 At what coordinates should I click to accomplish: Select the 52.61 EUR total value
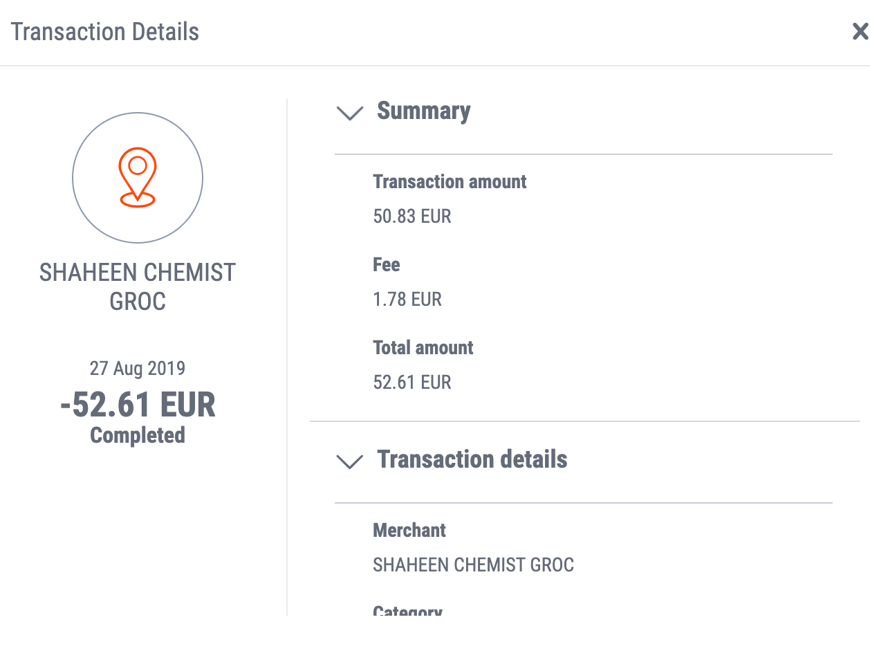coord(412,383)
